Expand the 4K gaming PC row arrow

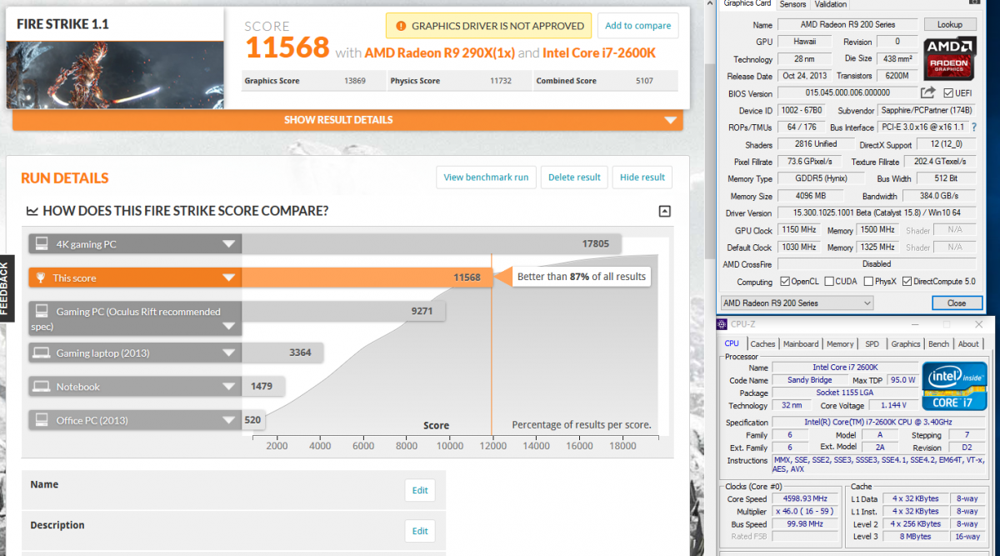pos(228,244)
